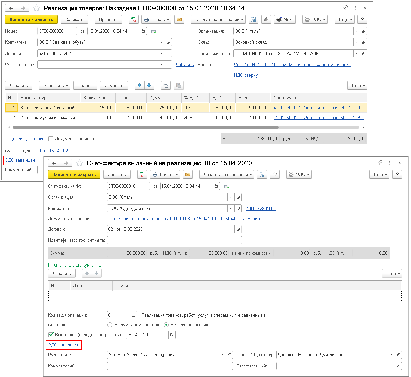Screen dimensions: 411x377
Task: Expand the Контрагент dropdown in the Реализация form
Action: pyautogui.click(x=161, y=42)
